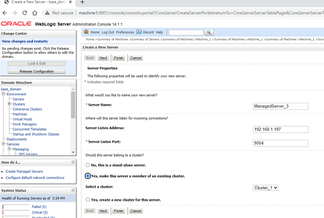
Task: Reload the page with refresh icon
Action: [24, 13]
